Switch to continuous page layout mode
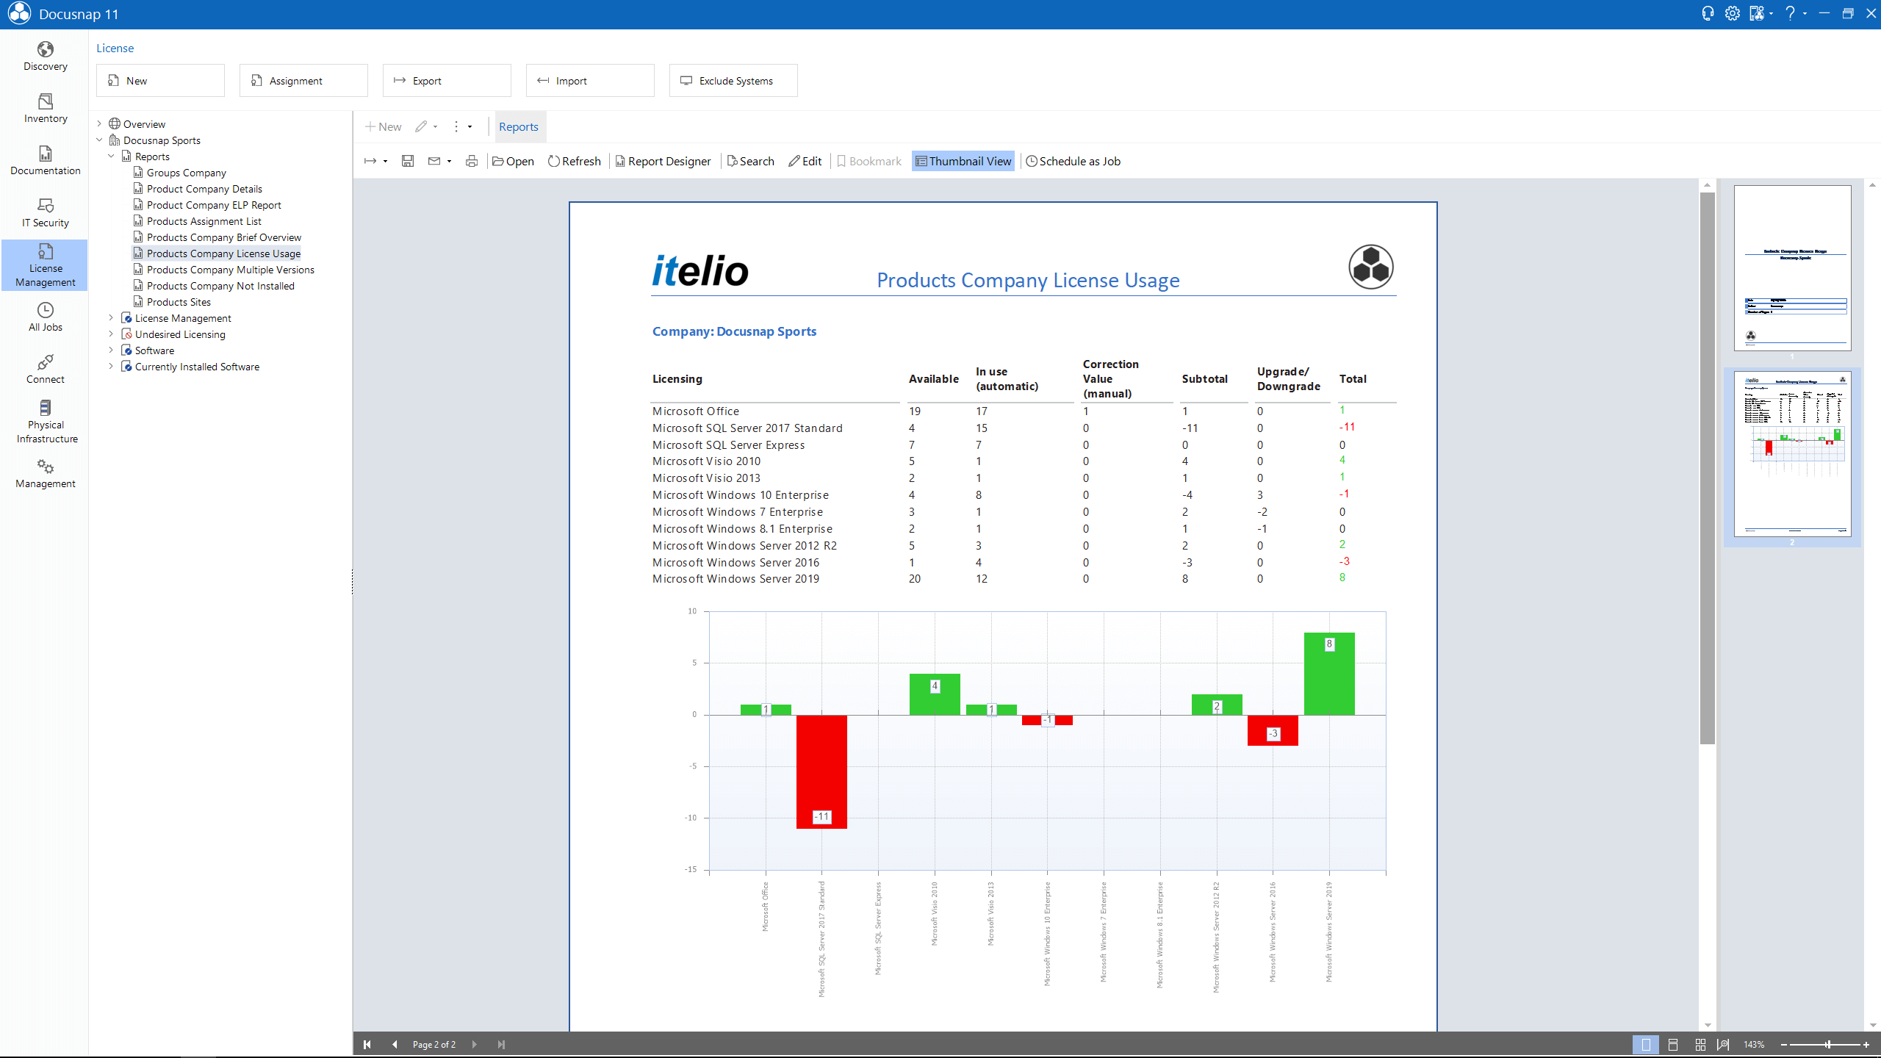 tap(1673, 1044)
